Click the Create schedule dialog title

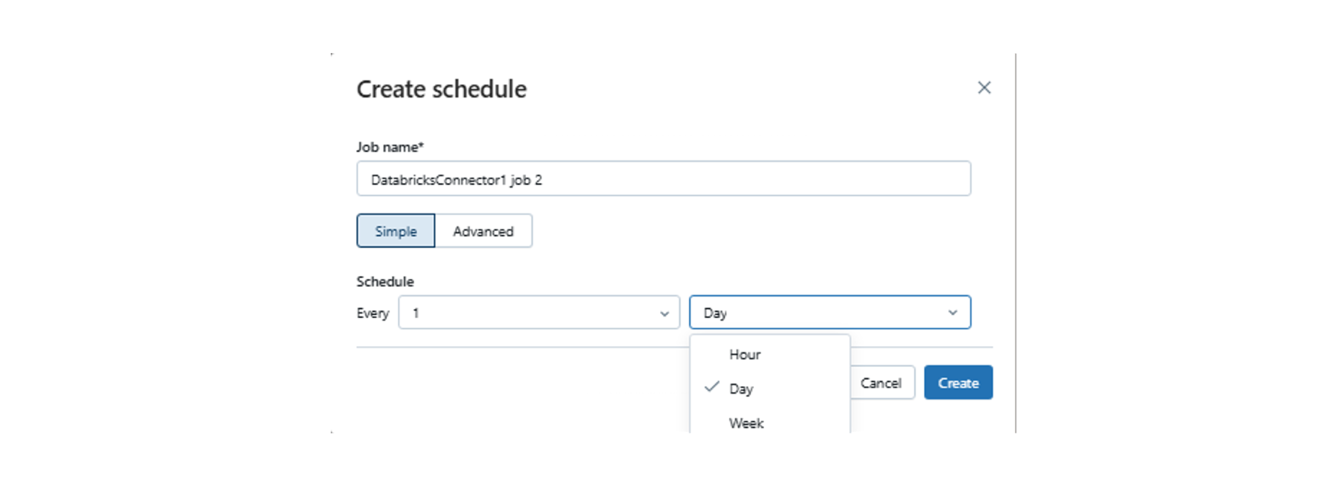point(442,89)
